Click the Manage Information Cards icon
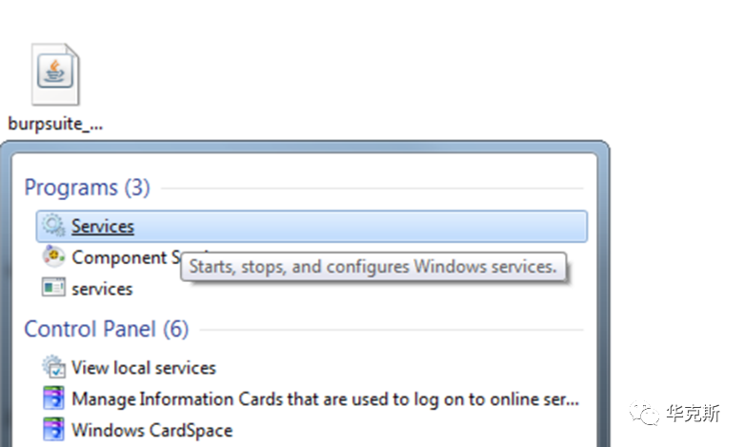The height and width of the screenshot is (447, 744). pyautogui.click(x=53, y=398)
